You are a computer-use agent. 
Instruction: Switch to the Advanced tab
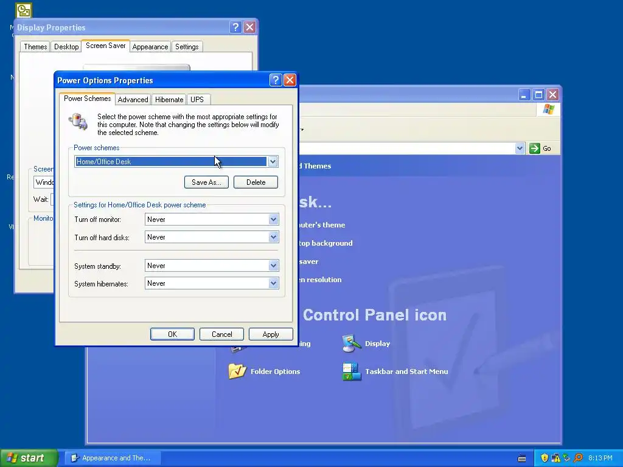(x=133, y=100)
